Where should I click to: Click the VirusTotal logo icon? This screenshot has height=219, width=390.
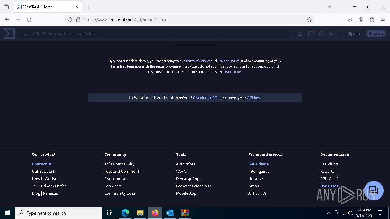pos(9,33)
